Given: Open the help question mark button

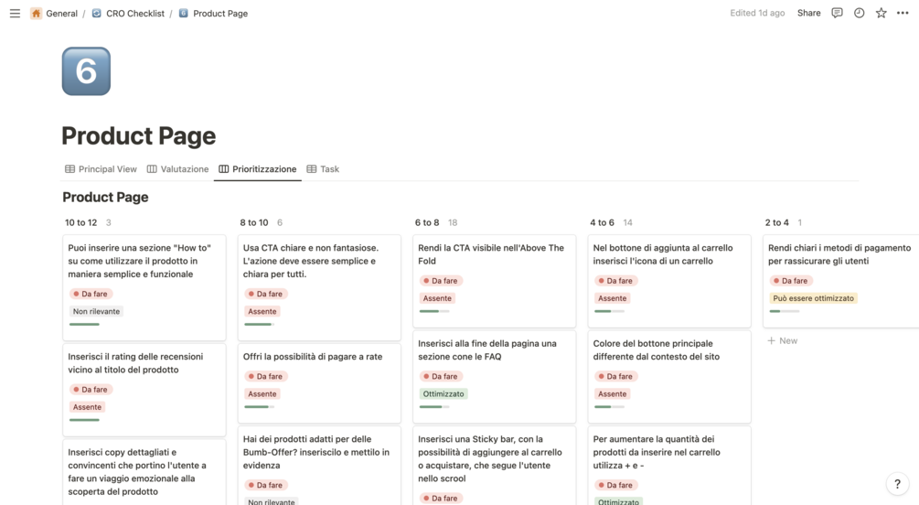Looking at the screenshot, I should pyautogui.click(x=897, y=485).
